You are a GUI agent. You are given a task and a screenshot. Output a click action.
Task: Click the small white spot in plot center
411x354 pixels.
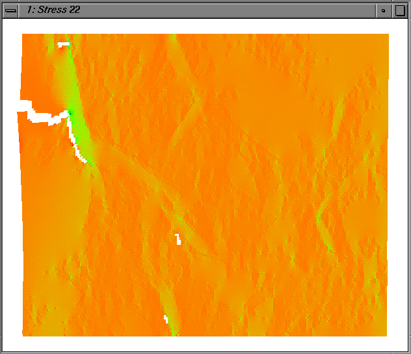177,238
